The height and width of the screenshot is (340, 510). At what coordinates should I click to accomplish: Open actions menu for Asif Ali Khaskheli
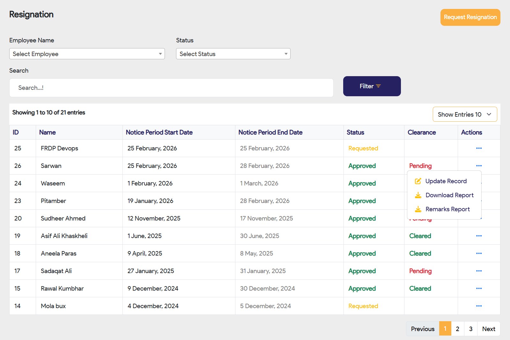point(479,236)
